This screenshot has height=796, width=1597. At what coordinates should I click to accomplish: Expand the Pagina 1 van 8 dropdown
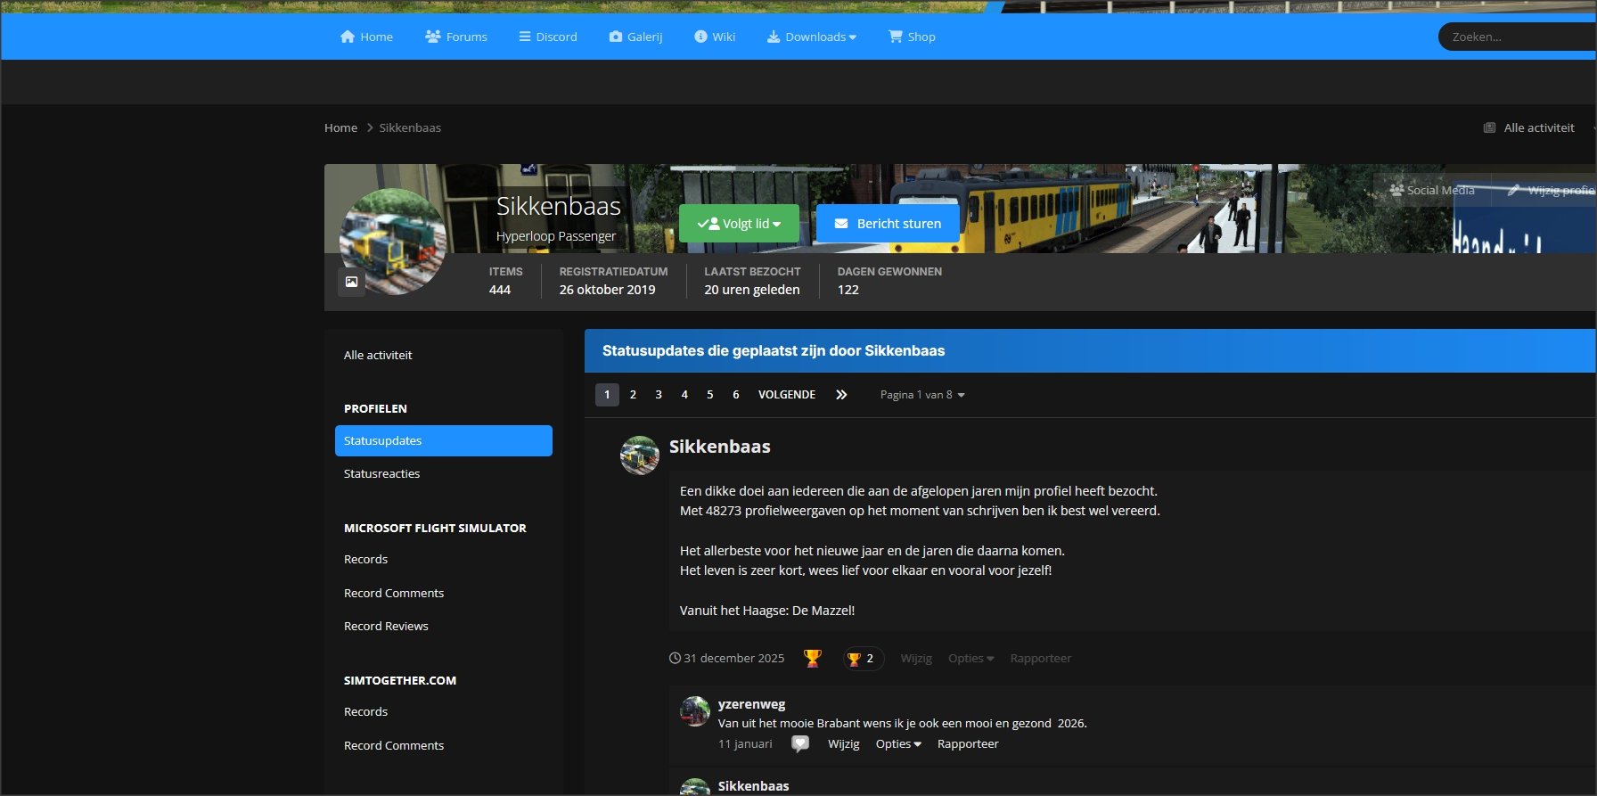point(922,394)
